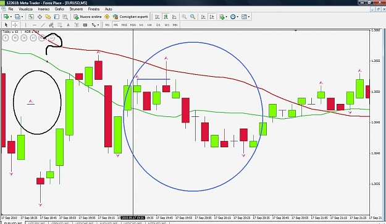The image size is (386, 224).
Task: Toggle chart shift from right border
Action: click(x=211, y=17)
